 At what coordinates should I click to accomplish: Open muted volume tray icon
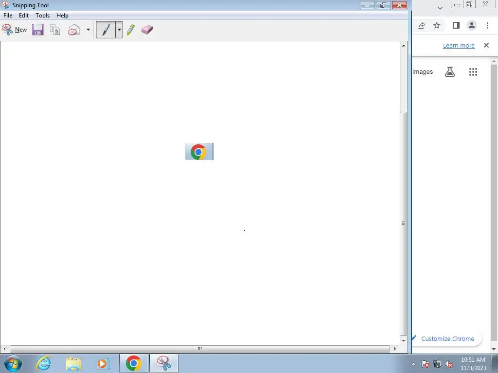[449, 364]
